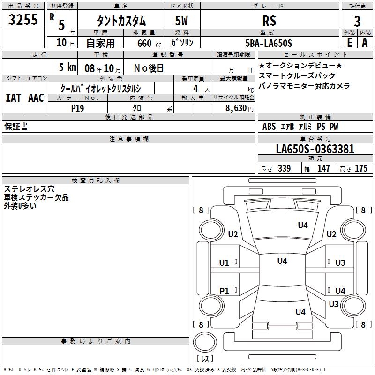The image size is (375, 375).
Task: Click PS equipment item
Action: coord(321,127)
